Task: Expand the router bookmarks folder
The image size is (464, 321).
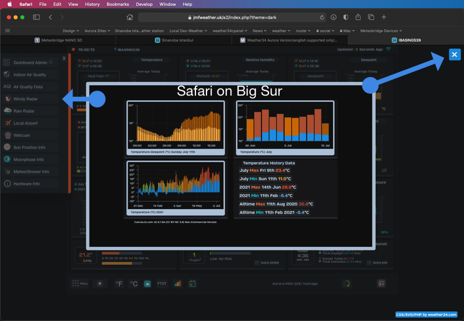Action: (x=303, y=31)
